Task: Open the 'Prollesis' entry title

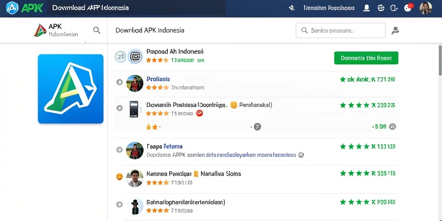Action: pyautogui.click(x=158, y=79)
